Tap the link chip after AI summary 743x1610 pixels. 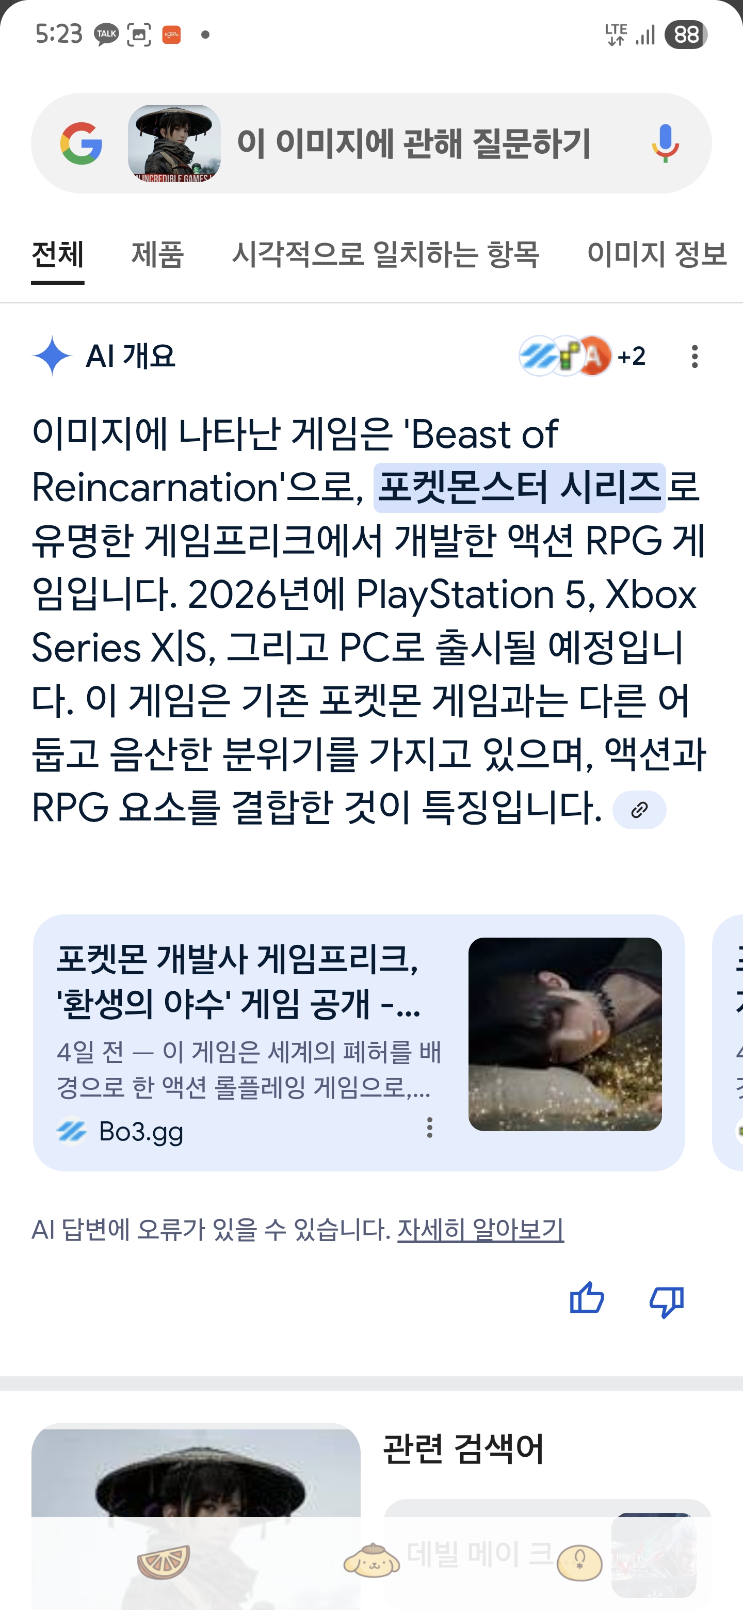click(639, 810)
